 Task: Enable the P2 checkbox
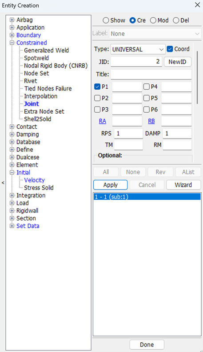pyautogui.click(x=97, y=98)
